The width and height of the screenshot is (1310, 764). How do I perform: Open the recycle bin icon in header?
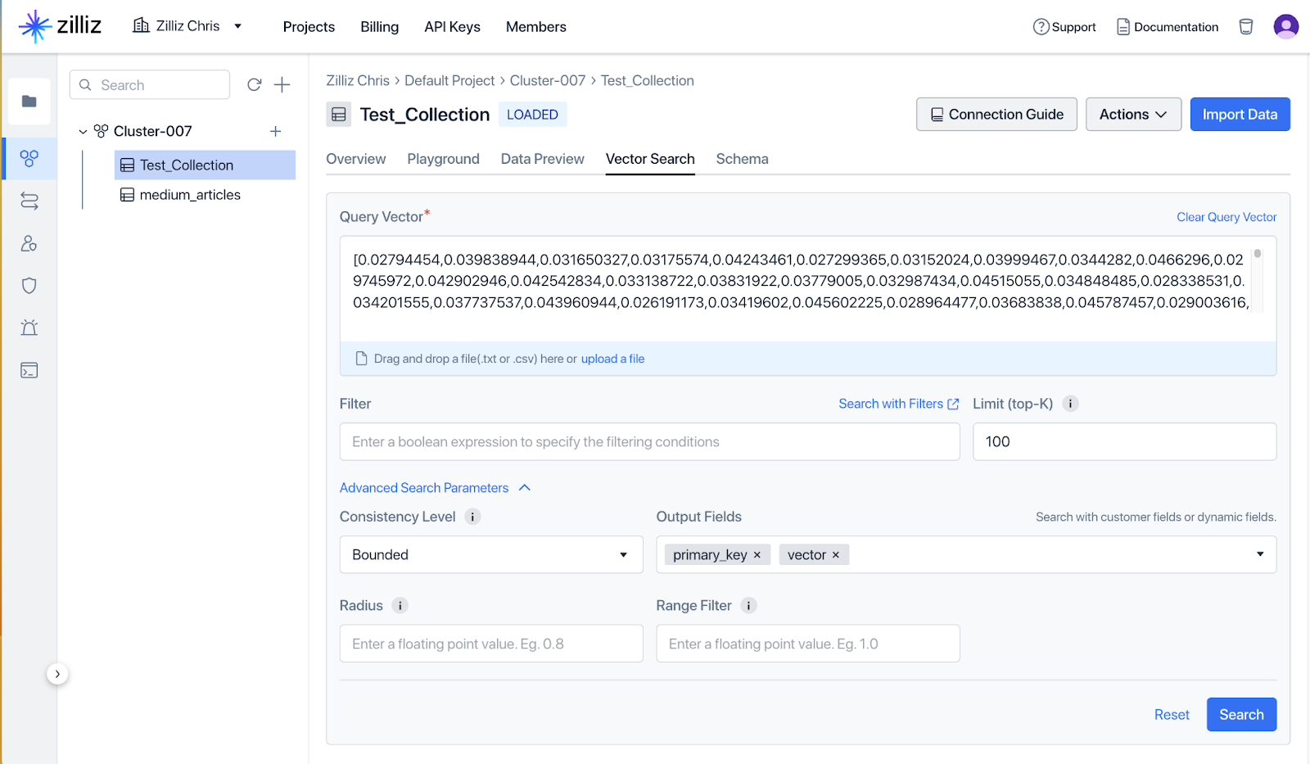tap(1245, 26)
